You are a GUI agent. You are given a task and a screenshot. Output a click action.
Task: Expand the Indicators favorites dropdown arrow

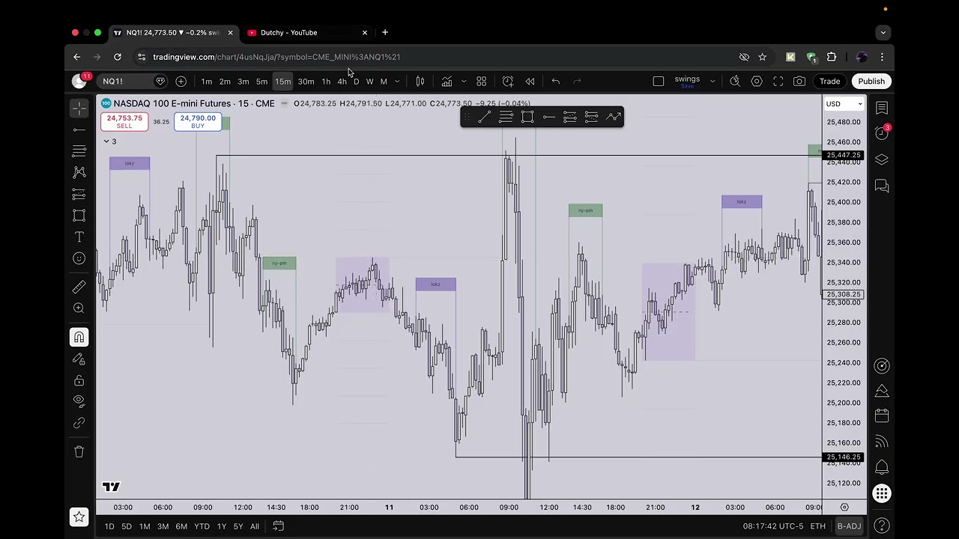(x=464, y=81)
